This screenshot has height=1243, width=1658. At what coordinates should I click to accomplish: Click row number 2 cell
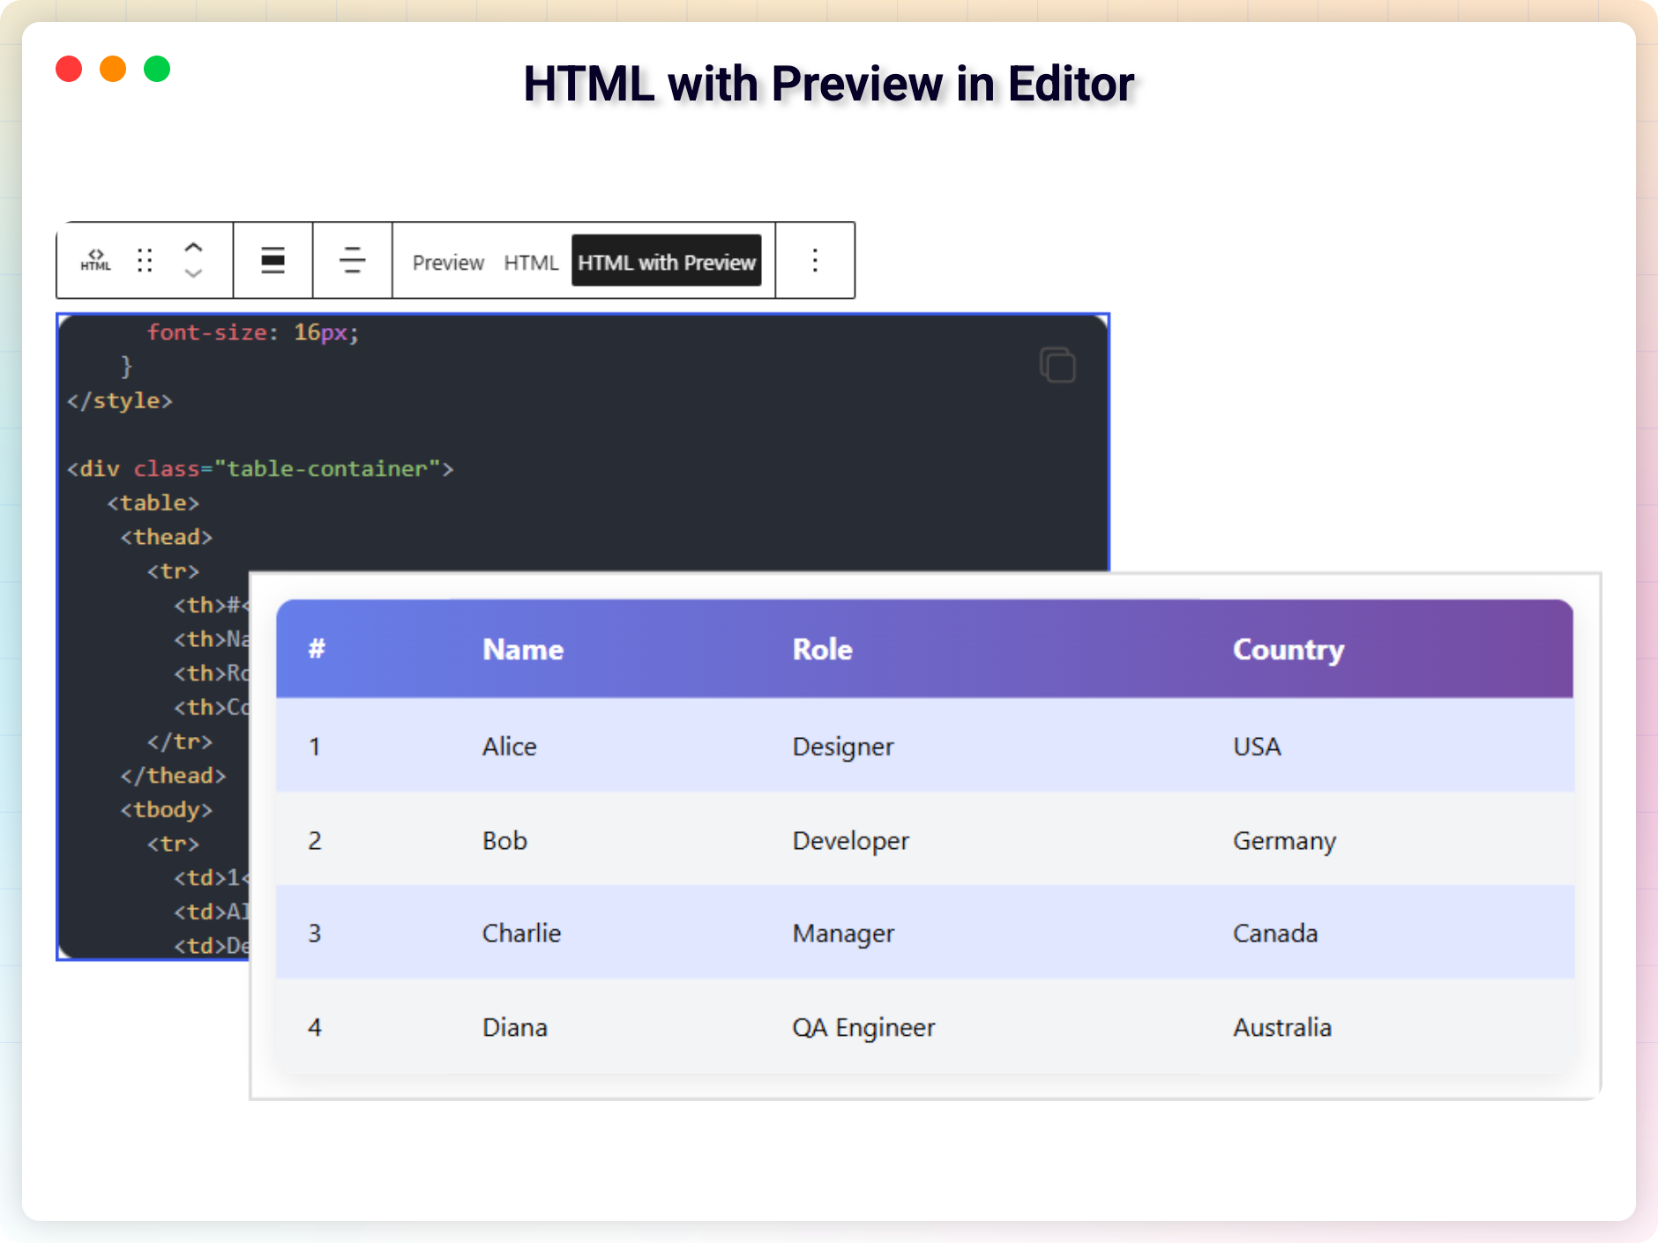tap(315, 840)
